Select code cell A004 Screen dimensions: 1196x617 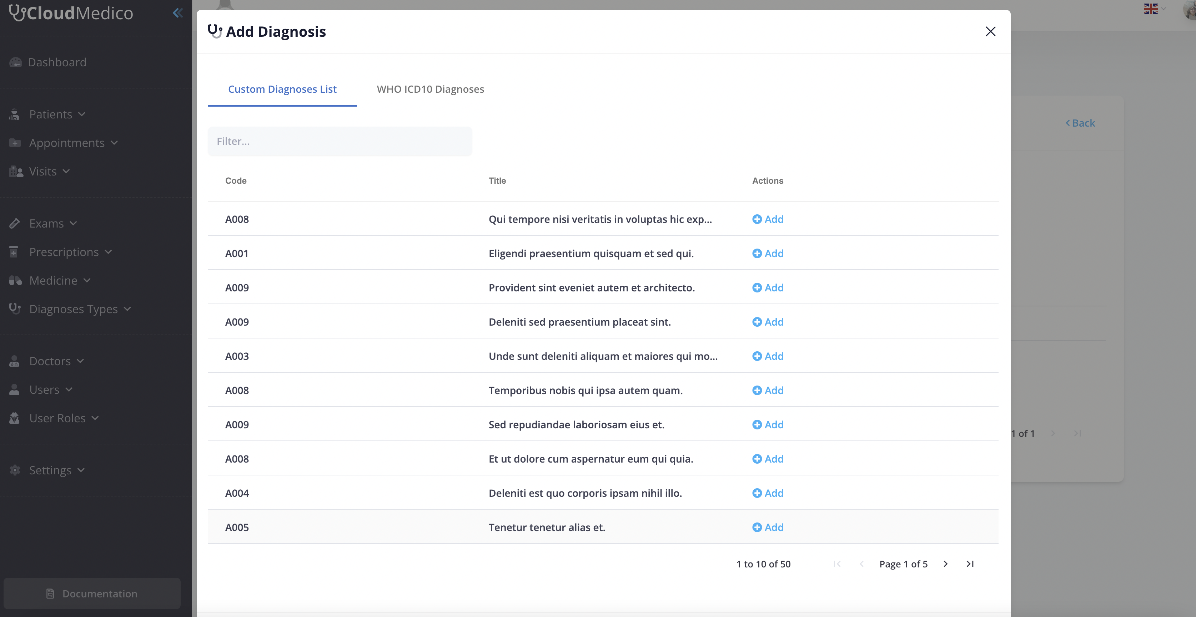coord(237,493)
